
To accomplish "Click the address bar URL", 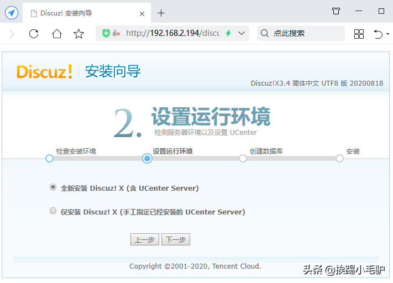I will point(172,33).
